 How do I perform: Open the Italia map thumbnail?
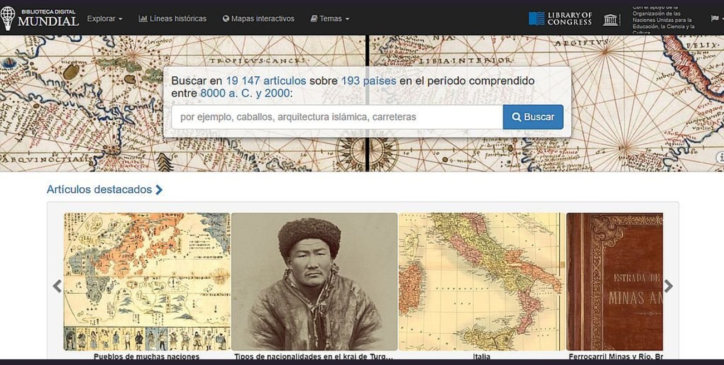point(481,281)
